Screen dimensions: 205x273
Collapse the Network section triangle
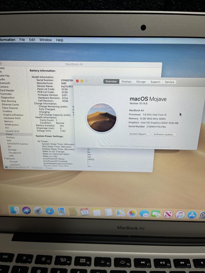click(x=5, y=158)
